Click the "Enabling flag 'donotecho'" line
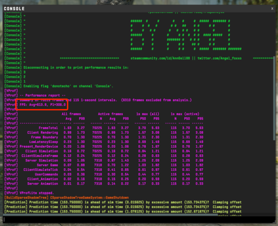This screenshot has width=278, height=226. pos(68,86)
